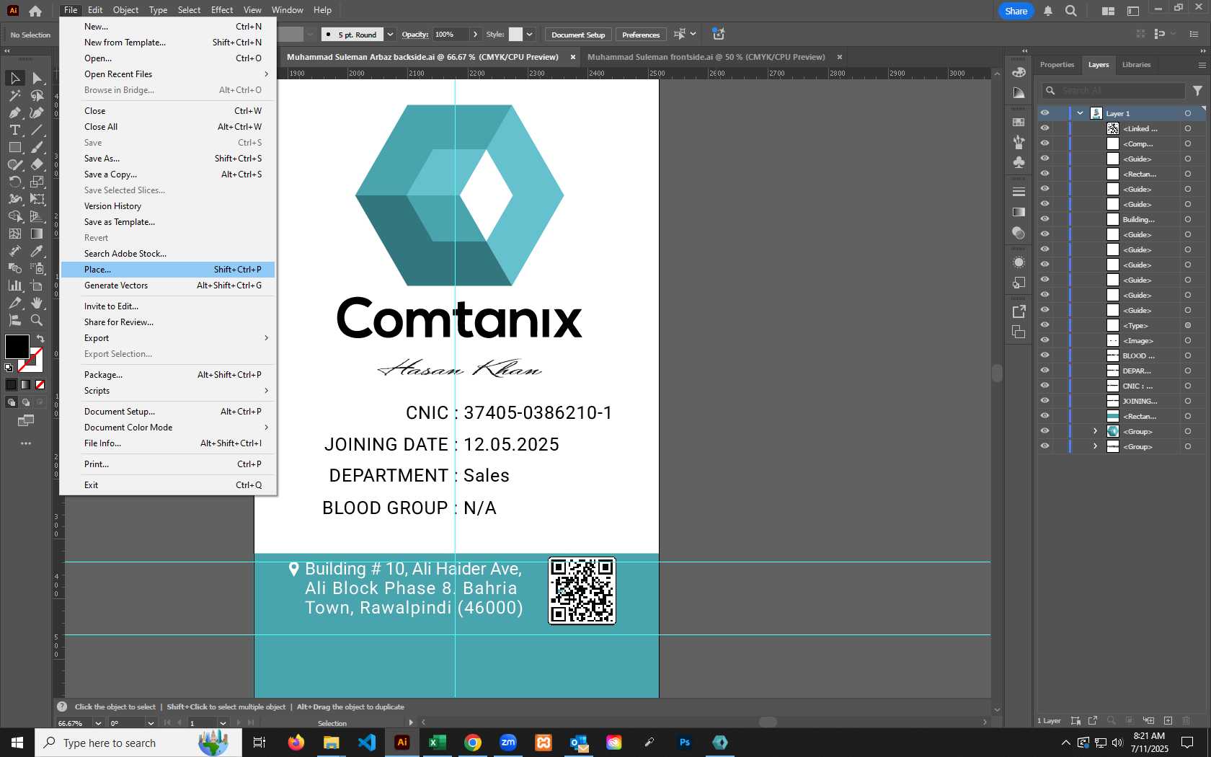Viewport: 1211px width, 757px height.
Task: Choose Save As... in File menu
Action: 167,159
